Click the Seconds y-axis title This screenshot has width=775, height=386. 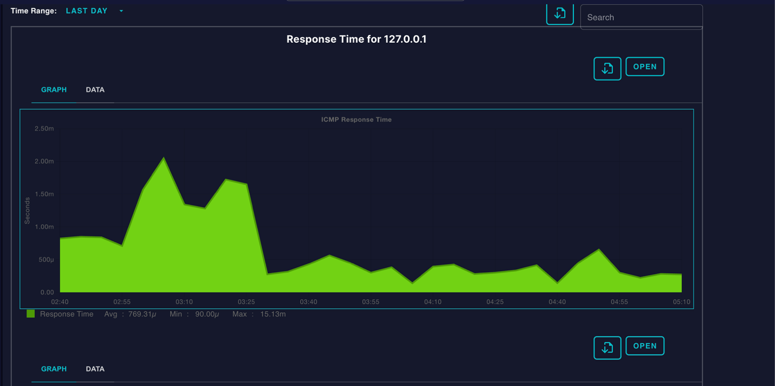(x=27, y=211)
